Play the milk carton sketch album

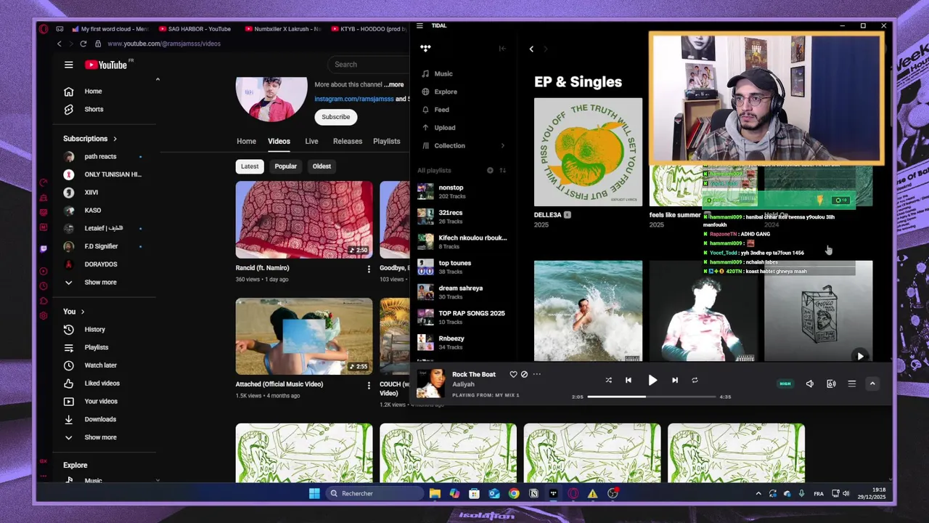(860, 356)
